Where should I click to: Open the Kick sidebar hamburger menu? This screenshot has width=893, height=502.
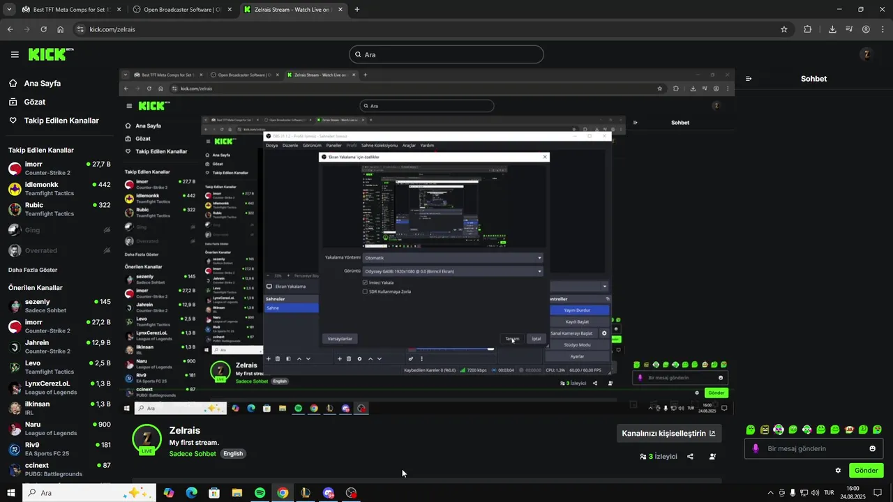click(x=15, y=54)
